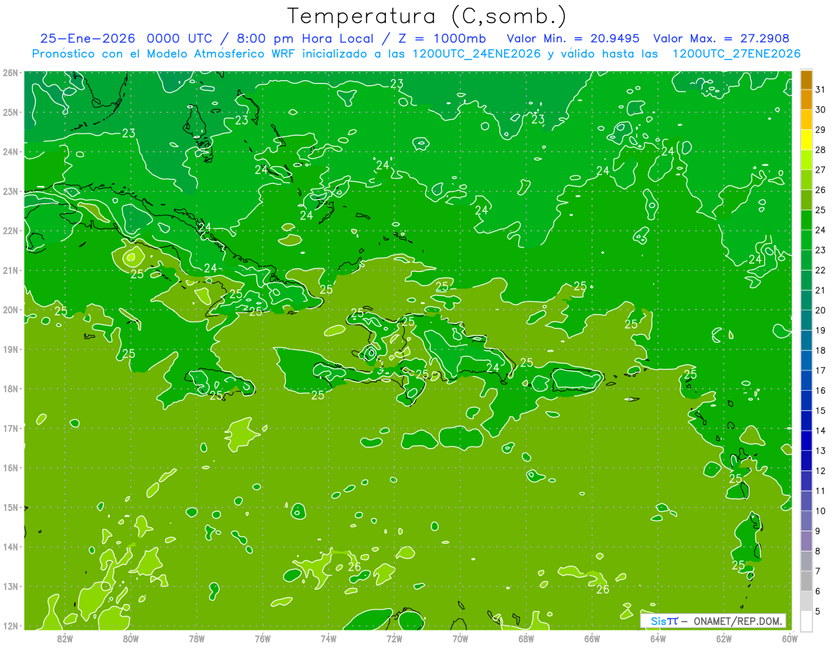Click the "13N" latitude axis label
This screenshot has width=839, height=648.
tap(10, 586)
